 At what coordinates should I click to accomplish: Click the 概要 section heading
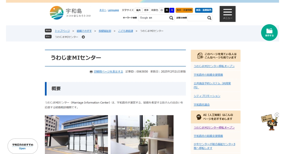coord(56,88)
